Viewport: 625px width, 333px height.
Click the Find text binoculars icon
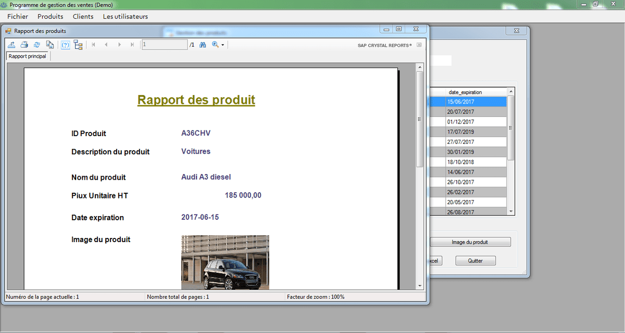pyautogui.click(x=203, y=45)
